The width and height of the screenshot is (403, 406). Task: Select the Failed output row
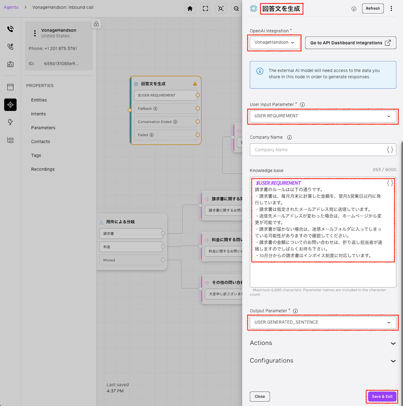166,135
